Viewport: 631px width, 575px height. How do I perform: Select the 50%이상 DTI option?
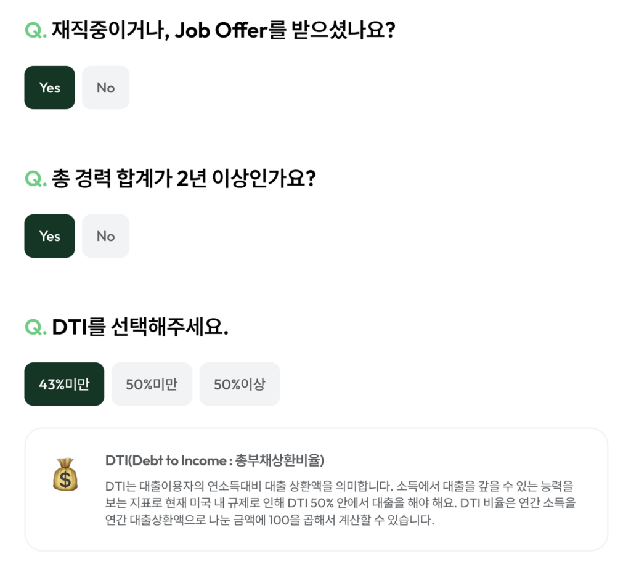click(239, 384)
